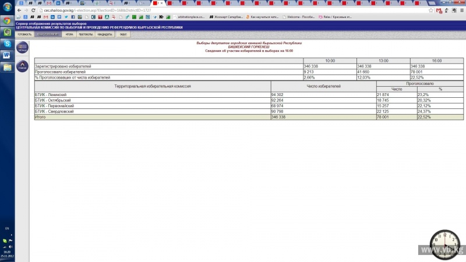The width and height of the screenshot is (466, 262).
Task: Open the готовность page tab
Action: point(24,34)
